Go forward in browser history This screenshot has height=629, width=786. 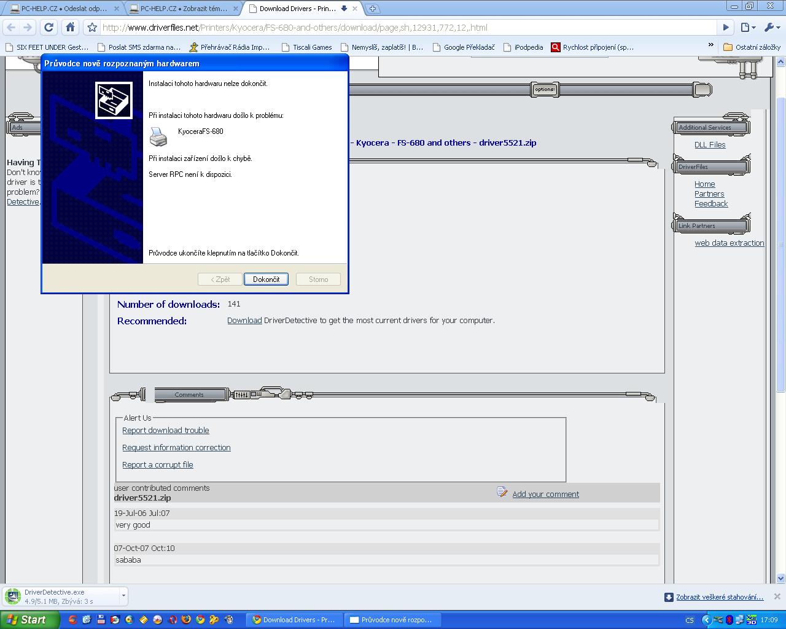pyautogui.click(x=27, y=27)
